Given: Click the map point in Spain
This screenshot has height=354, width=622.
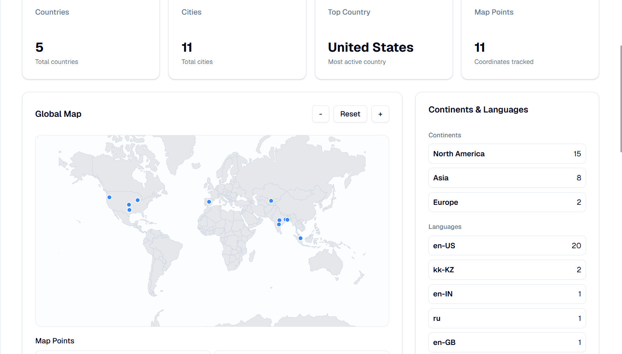Looking at the screenshot, I should [209, 202].
